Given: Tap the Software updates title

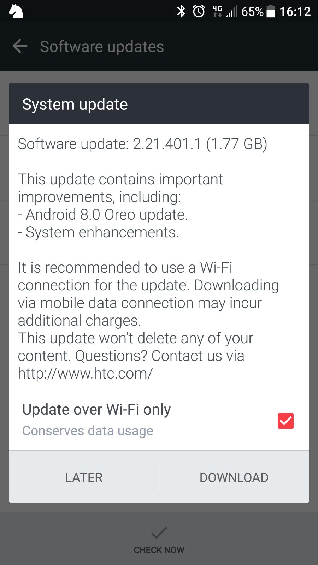Looking at the screenshot, I should coord(102,47).
